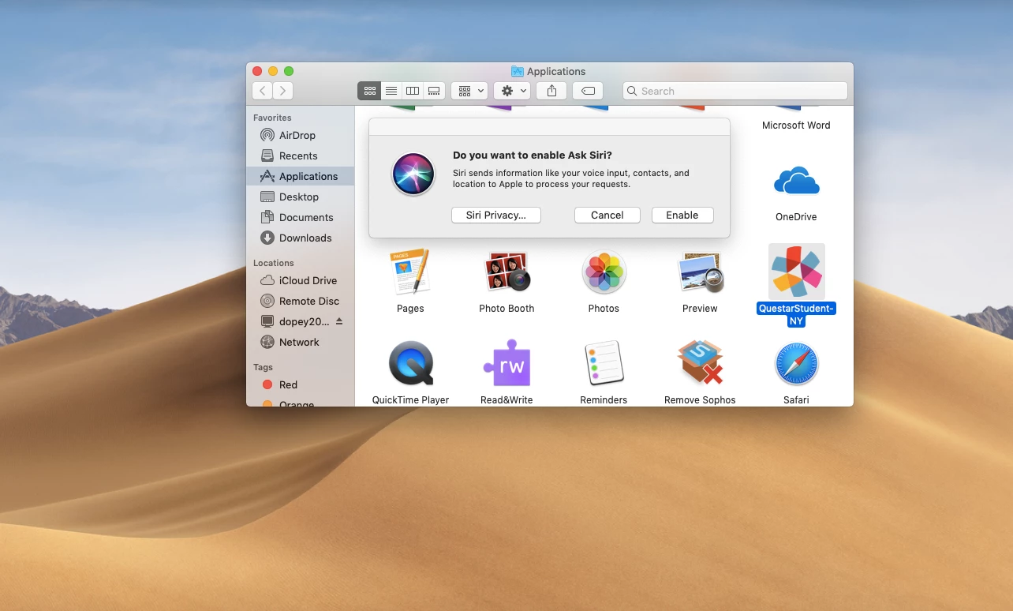This screenshot has height=611, width=1013.
Task: Open Network in the sidebar
Action: tap(300, 342)
